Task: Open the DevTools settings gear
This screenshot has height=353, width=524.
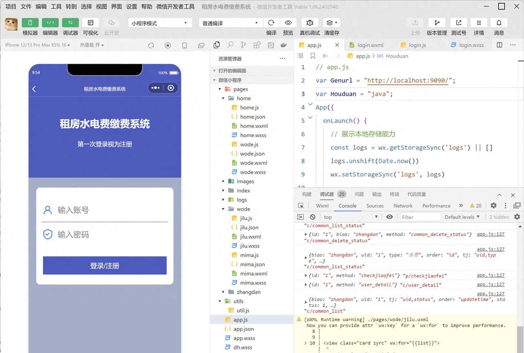Action: [494, 206]
